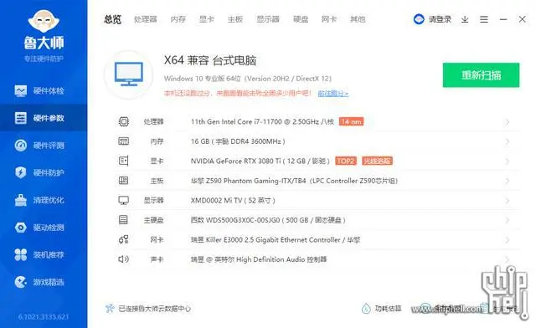Expand the Z590 motherboard row chevron
Viewport: 536px width, 328px height.
508,181
